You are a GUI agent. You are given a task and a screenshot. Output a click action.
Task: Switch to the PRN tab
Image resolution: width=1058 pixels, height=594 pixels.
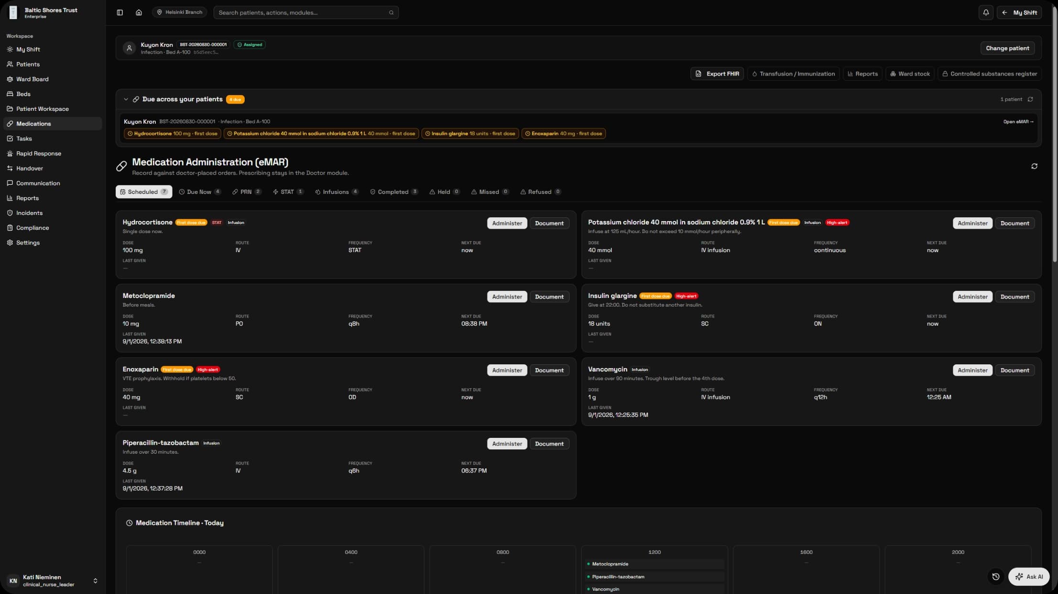247,192
